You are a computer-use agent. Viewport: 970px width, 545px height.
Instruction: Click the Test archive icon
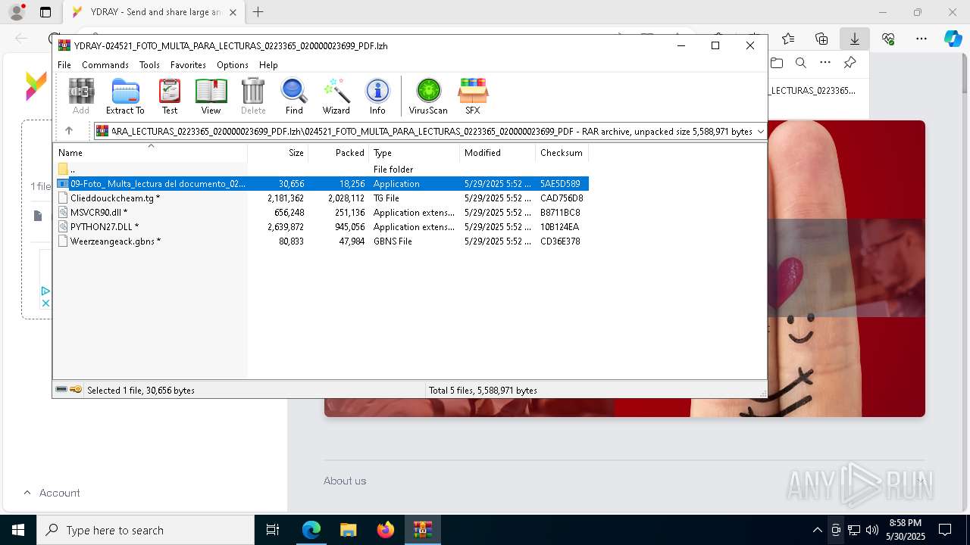pyautogui.click(x=170, y=96)
